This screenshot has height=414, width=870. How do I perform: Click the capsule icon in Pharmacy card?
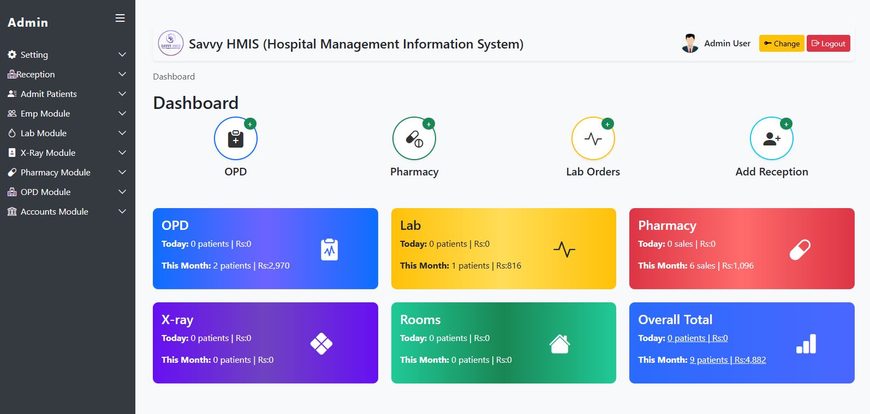pos(800,249)
